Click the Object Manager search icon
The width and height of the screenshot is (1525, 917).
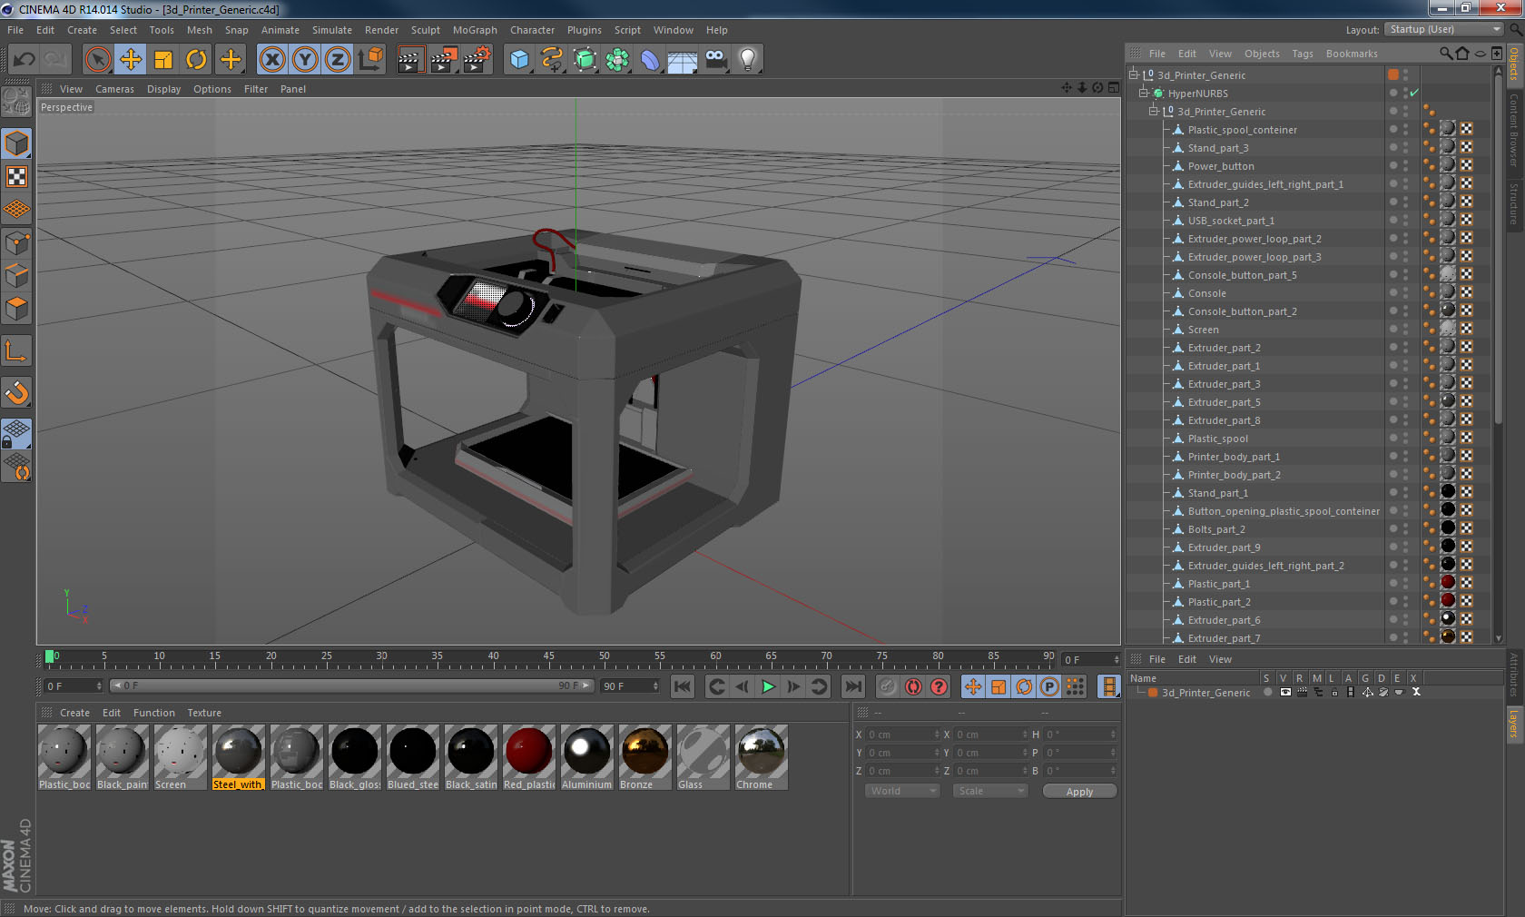[x=1445, y=54]
